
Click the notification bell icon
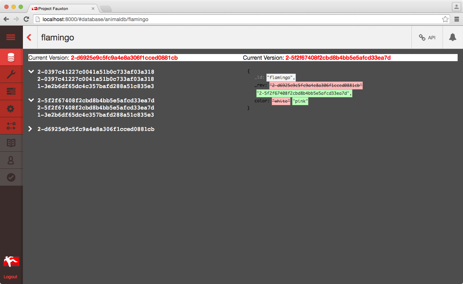coord(453,37)
